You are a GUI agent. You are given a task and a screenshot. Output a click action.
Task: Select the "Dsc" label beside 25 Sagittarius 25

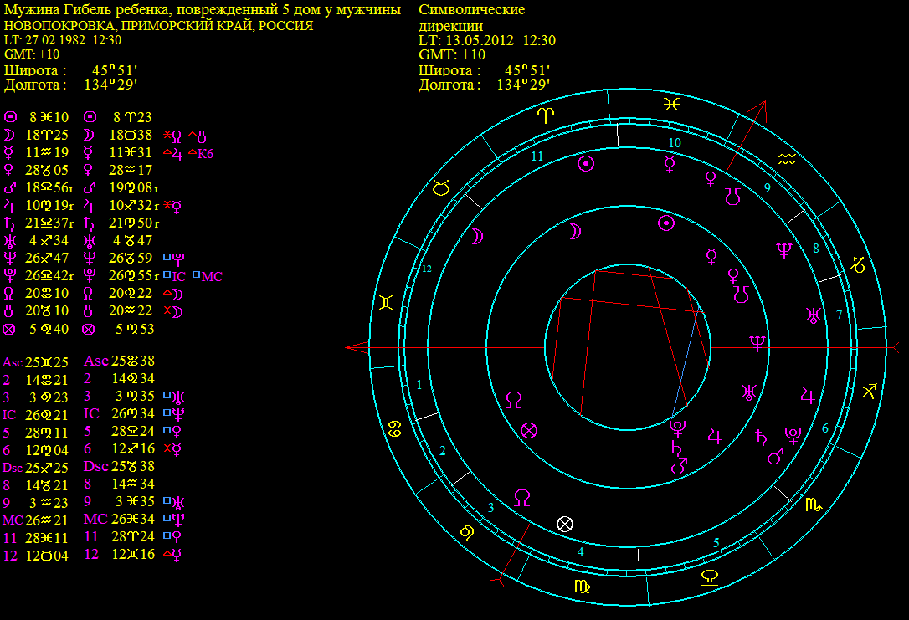(x=13, y=469)
